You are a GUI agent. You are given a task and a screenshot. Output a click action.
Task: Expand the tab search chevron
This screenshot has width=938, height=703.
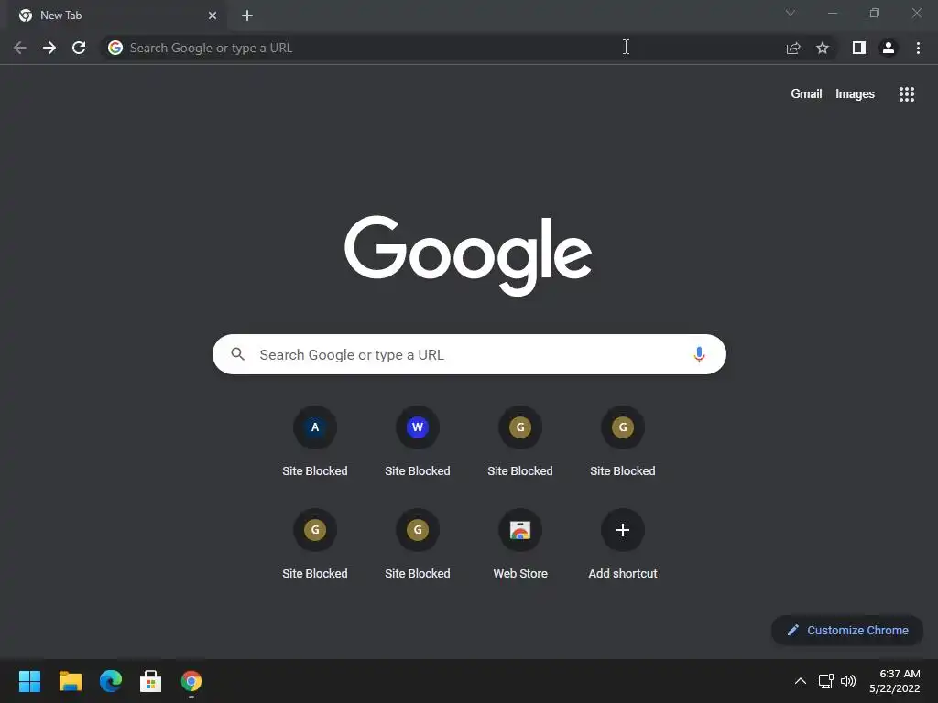tap(791, 13)
